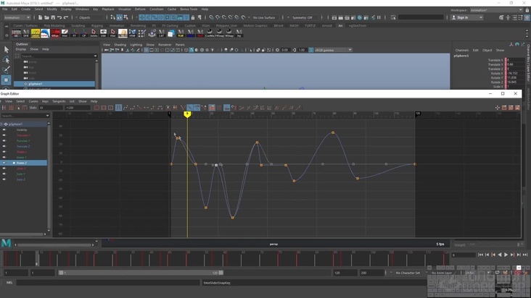
Task: Open the sRGB gamma color space dropdown
Action: pos(332,50)
